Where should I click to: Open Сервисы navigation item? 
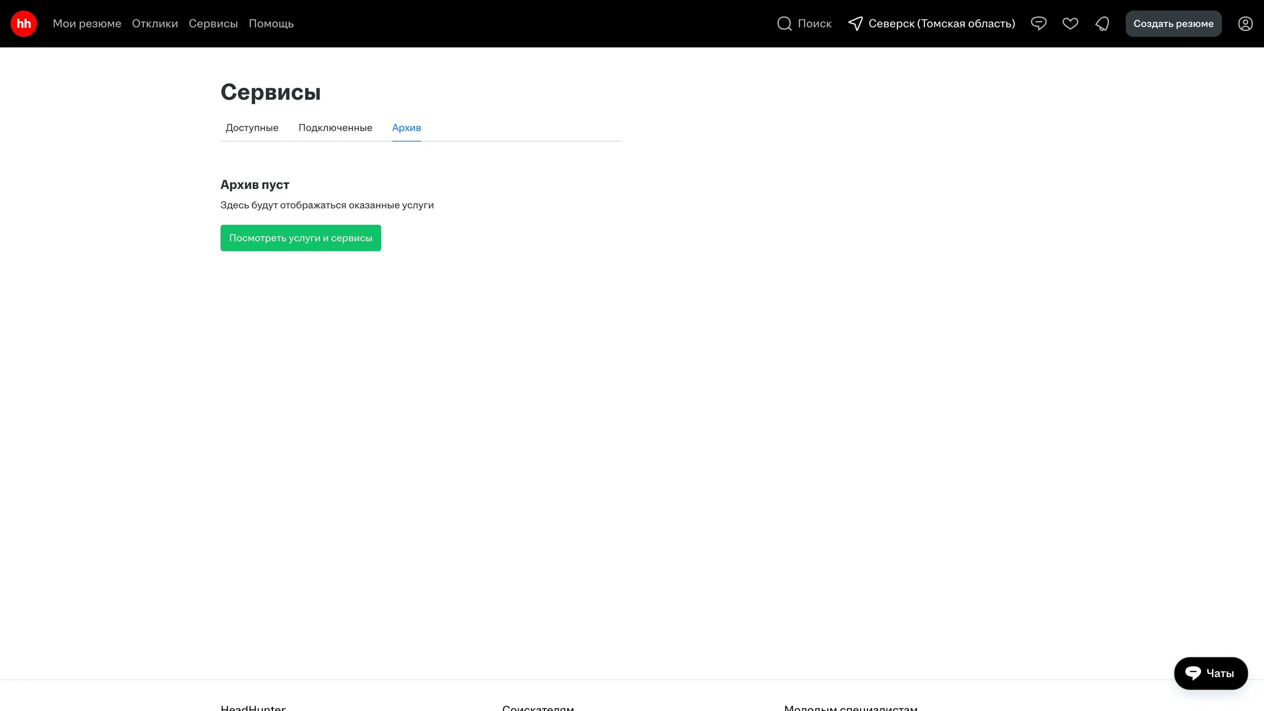(213, 24)
